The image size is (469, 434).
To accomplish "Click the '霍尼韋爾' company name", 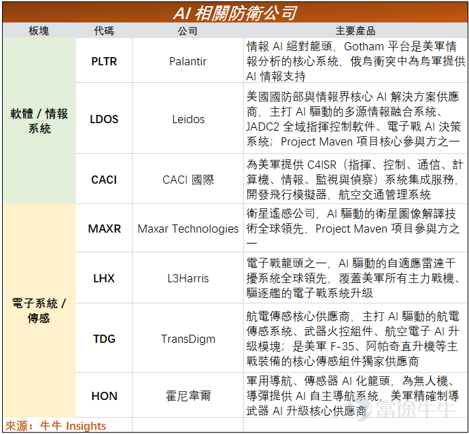I will tap(188, 396).
